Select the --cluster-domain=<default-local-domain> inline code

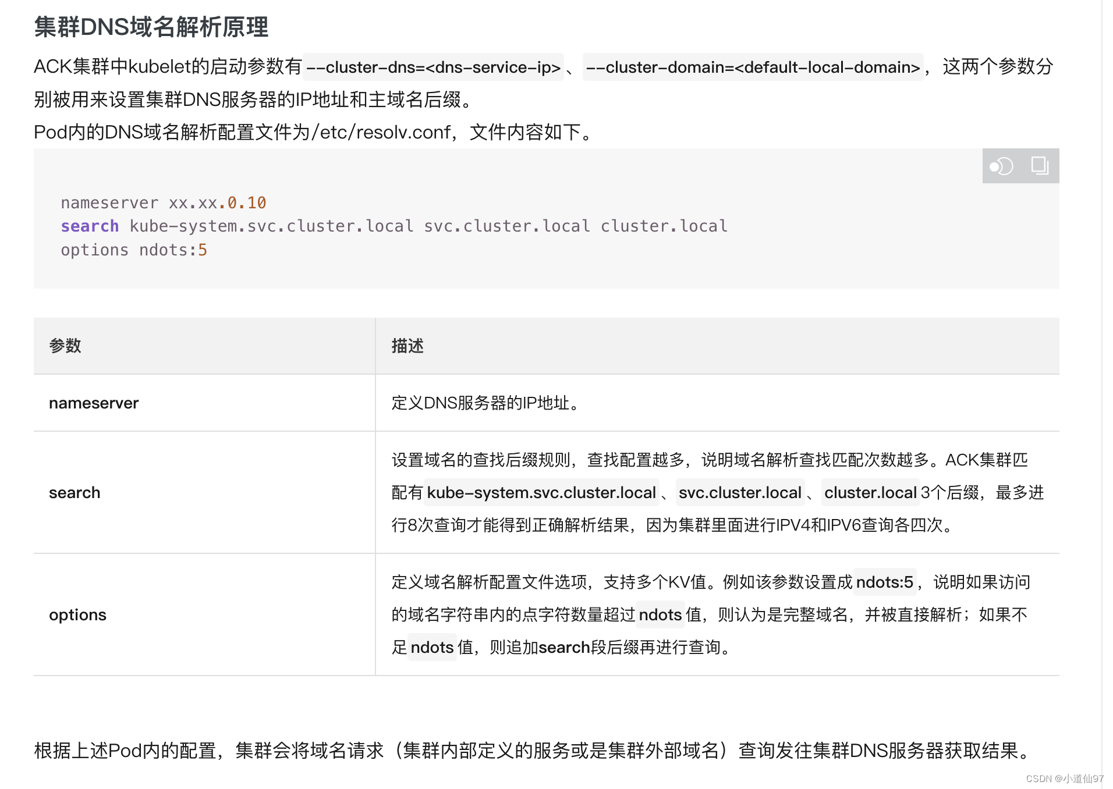click(753, 67)
